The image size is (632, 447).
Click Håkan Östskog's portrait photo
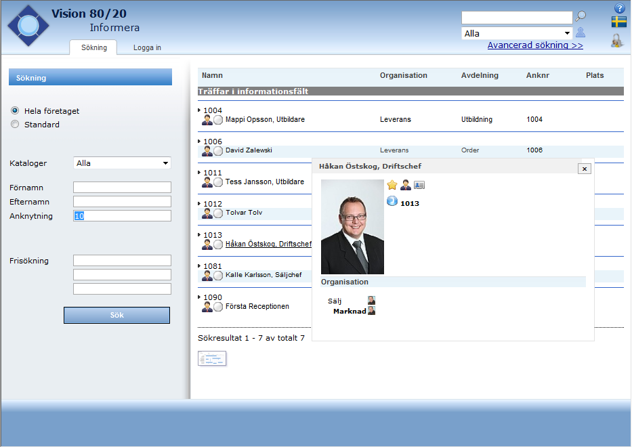[352, 227]
